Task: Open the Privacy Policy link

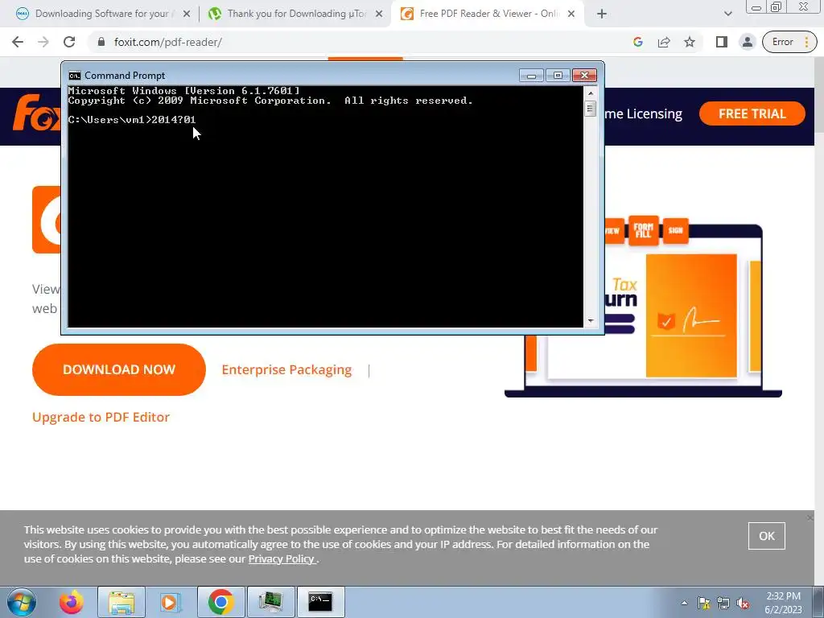Action: click(281, 559)
